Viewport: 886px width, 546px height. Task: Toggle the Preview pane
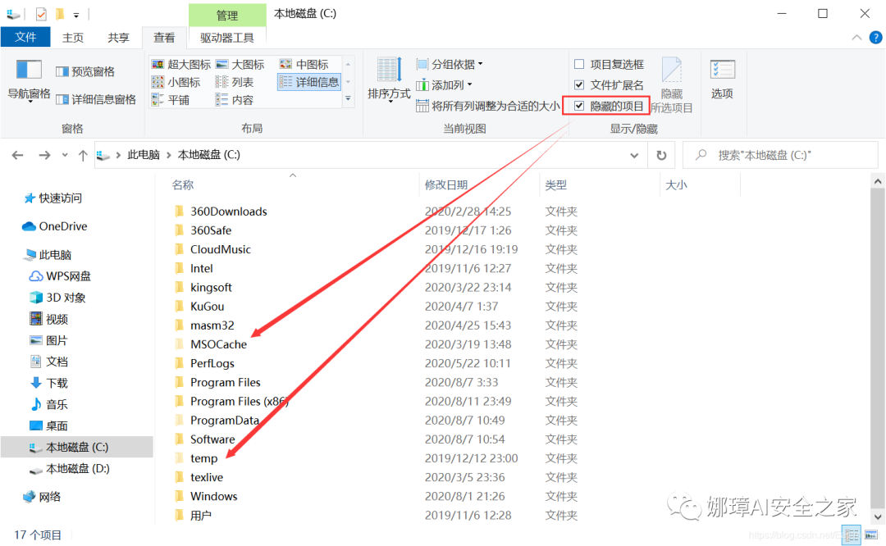pos(85,71)
